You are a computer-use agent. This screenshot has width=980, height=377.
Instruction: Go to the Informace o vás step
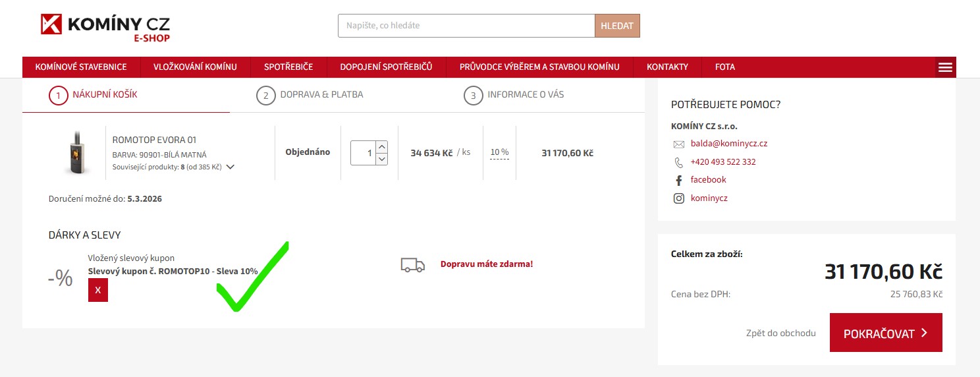[514, 95]
